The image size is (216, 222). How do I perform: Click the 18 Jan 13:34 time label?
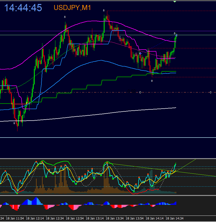click(115, 219)
